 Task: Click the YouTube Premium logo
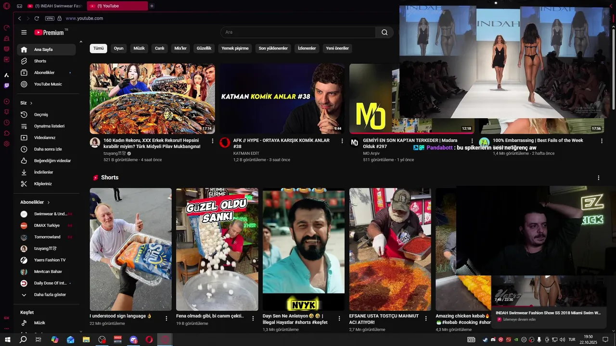point(49,32)
